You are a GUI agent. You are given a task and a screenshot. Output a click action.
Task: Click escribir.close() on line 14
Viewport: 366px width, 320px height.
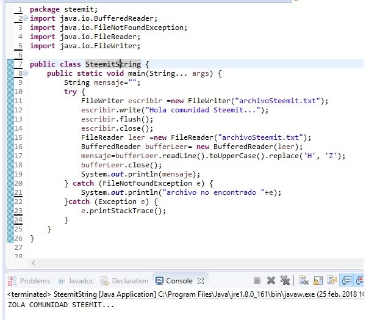click(x=117, y=128)
